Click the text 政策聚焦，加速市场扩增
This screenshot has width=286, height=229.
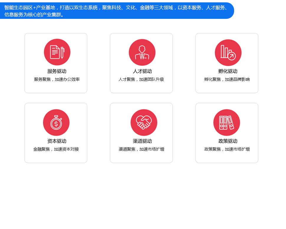[x=227, y=149]
